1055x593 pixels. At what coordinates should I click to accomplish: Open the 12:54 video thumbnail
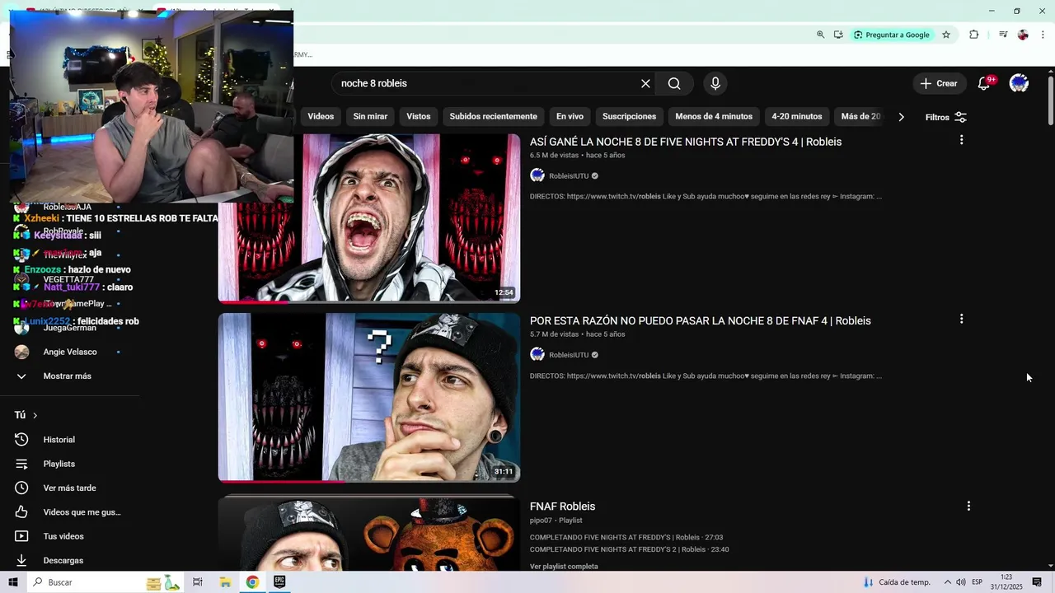click(369, 217)
